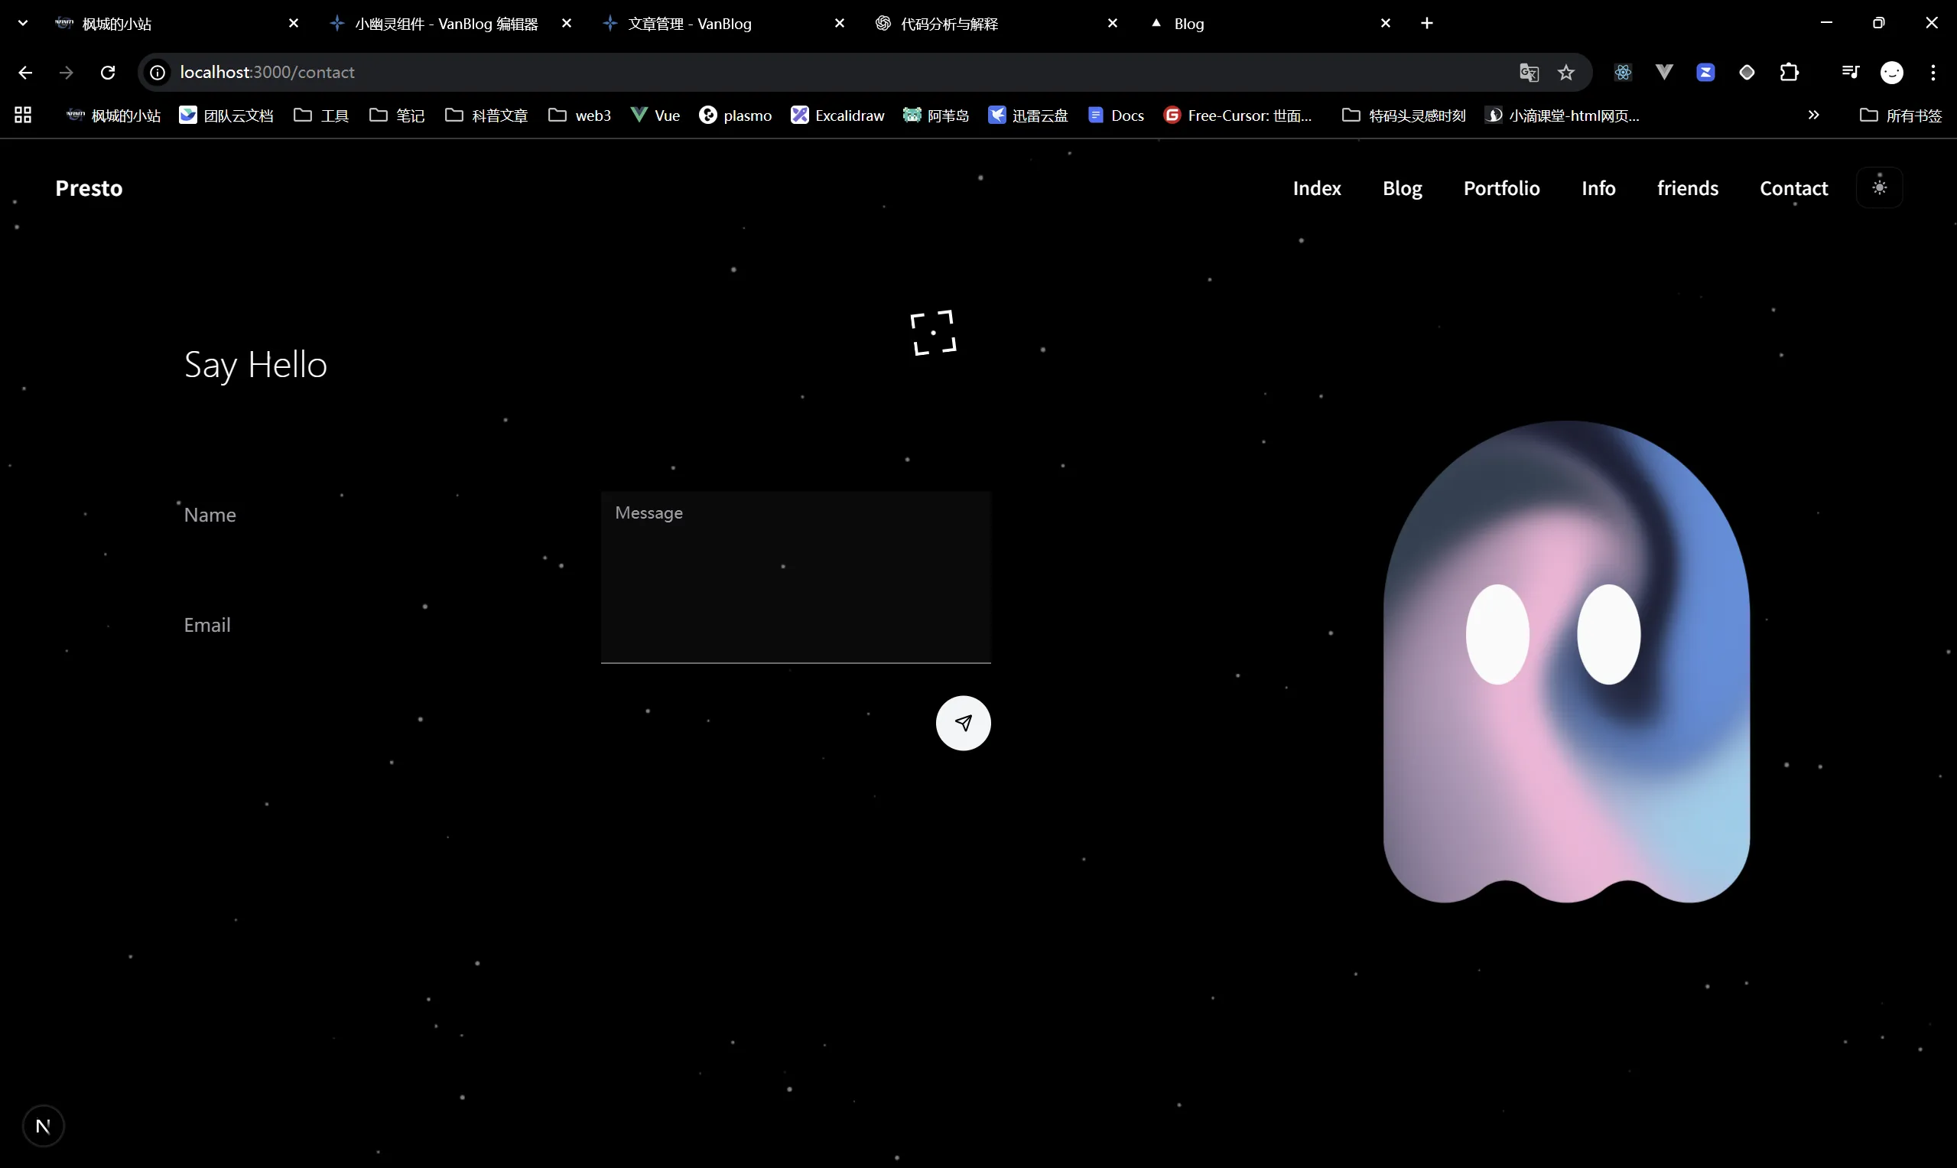Focus the Message text area

(795, 578)
